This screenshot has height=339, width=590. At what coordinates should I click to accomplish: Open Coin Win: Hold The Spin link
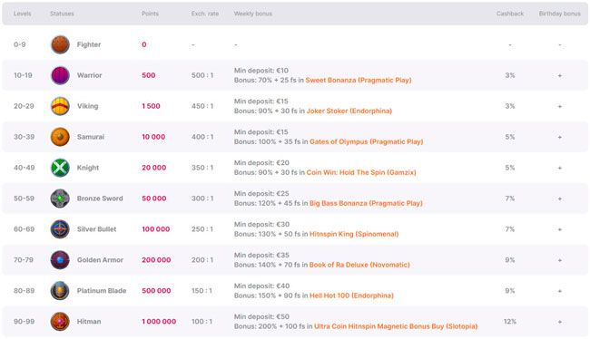[361, 172]
